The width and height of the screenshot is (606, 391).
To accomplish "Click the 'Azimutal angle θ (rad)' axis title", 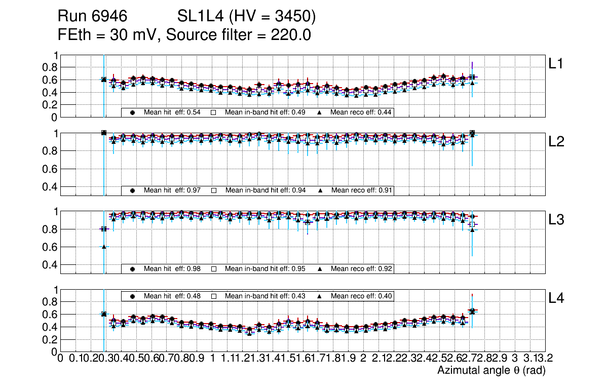I will [491, 371].
